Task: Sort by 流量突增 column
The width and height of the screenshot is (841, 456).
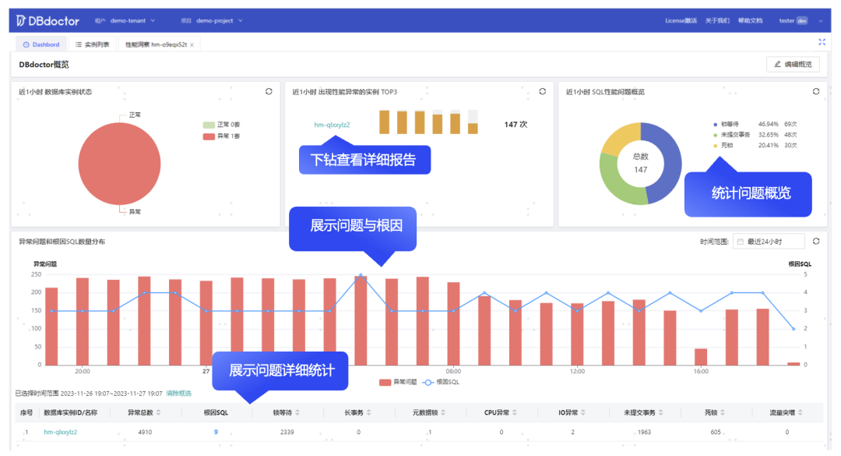Action: (800, 412)
